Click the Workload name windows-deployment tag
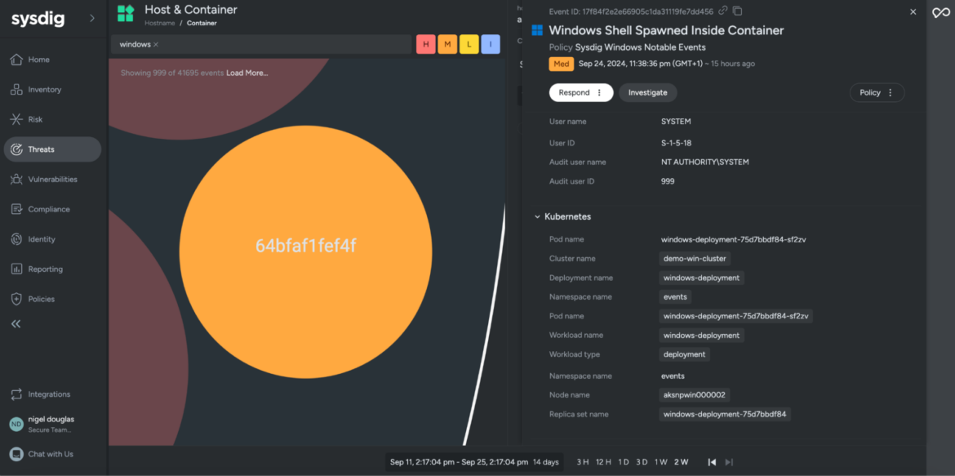Image resolution: width=955 pixels, height=476 pixels. [702, 336]
